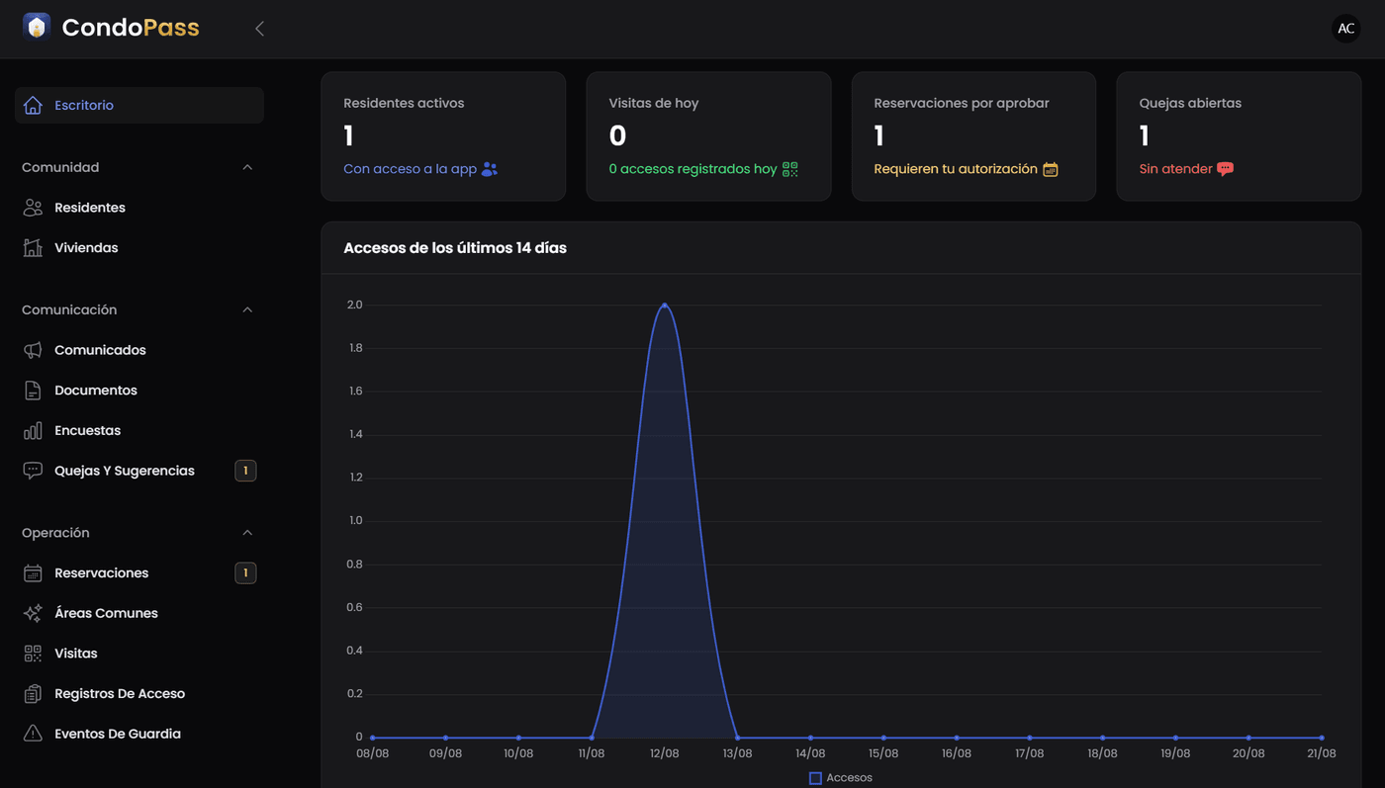Collapse the Comunidad section chevron
1385x788 pixels.
click(x=247, y=167)
